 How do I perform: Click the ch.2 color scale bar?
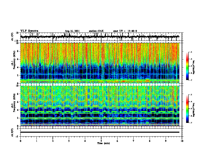click(x=187, y=109)
